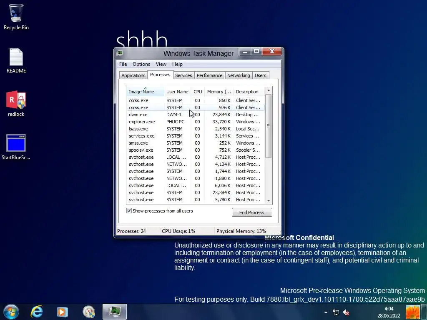The image size is (427, 320).
Task: Select svchost.exe row using 6,036 K
Action: 196,185
